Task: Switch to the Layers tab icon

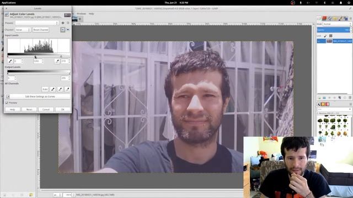Action: click(319, 19)
